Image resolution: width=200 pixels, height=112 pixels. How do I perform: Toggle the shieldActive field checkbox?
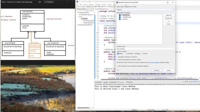point(120,15)
